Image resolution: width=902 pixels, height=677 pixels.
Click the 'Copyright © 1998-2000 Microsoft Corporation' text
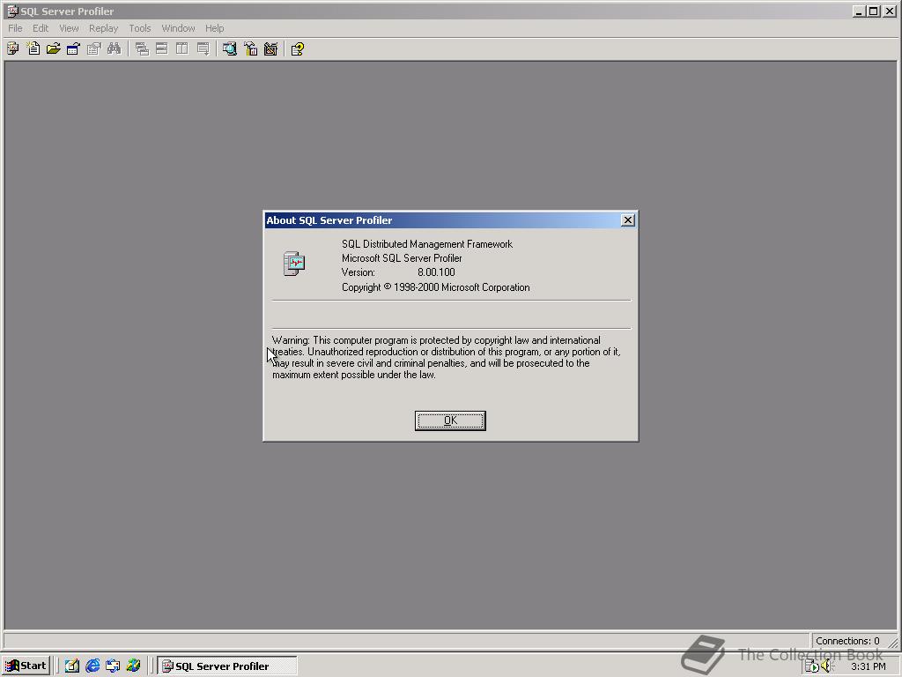[x=435, y=287]
